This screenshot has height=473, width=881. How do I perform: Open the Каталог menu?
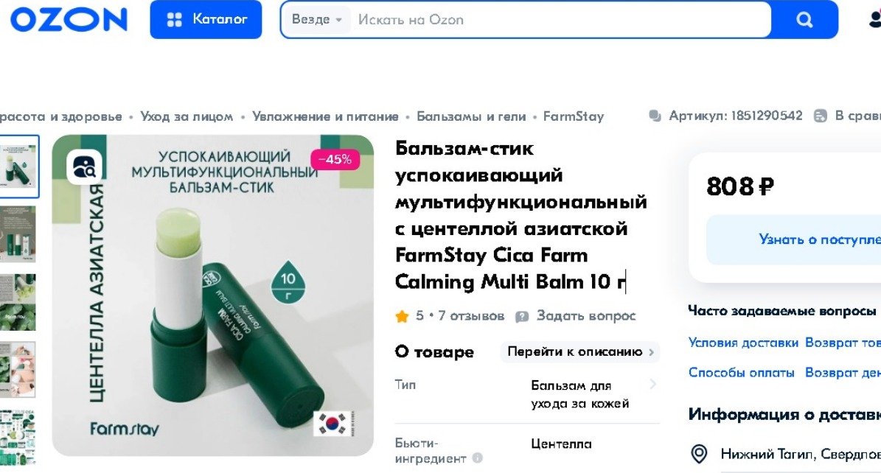pyautogui.click(x=206, y=20)
